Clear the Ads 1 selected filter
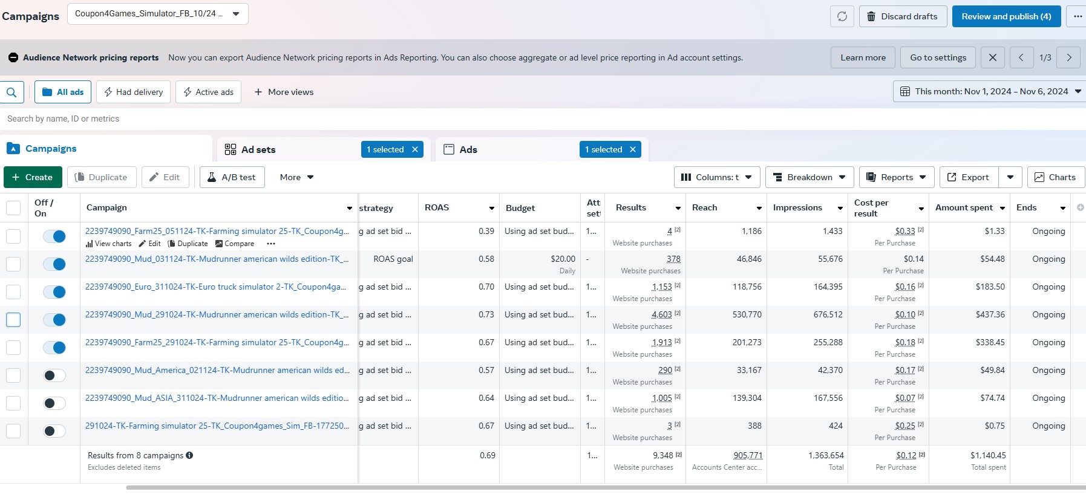This screenshot has width=1086, height=503. [x=633, y=149]
